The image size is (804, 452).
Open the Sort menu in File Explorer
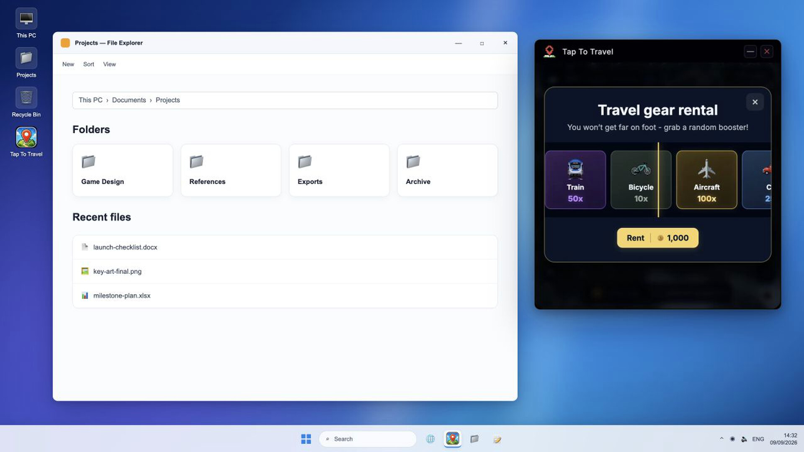[88, 64]
